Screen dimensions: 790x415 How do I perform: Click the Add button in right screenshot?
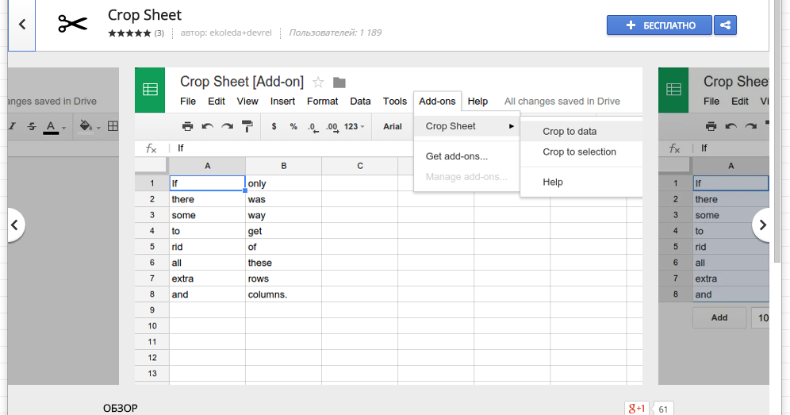tap(719, 317)
